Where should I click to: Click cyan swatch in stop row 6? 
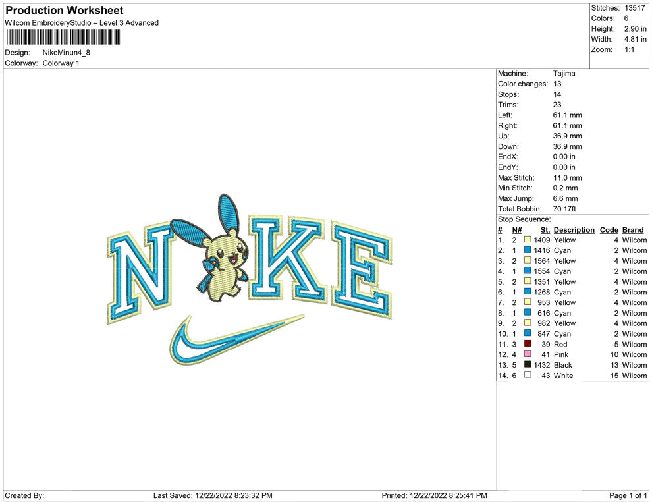pyautogui.click(x=528, y=292)
